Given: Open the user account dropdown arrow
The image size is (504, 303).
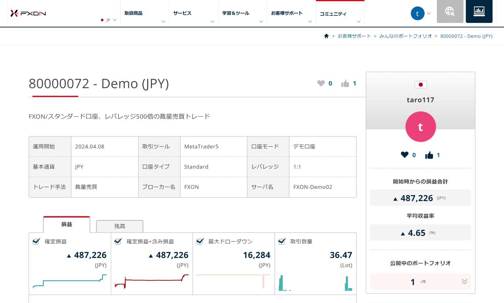Looking at the screenshot, I should 429,13.
